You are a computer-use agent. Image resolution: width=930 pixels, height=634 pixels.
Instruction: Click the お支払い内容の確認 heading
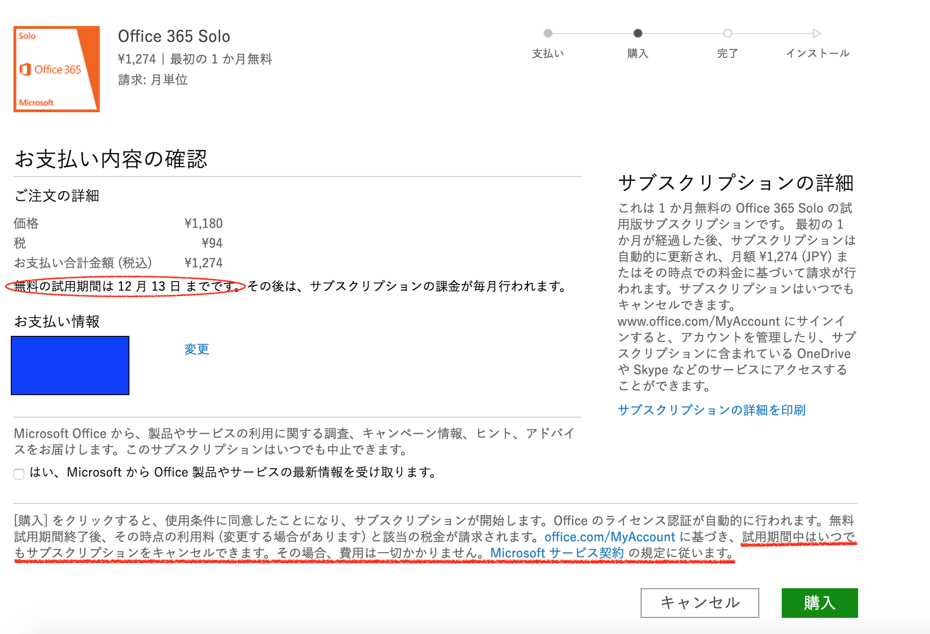111,159
